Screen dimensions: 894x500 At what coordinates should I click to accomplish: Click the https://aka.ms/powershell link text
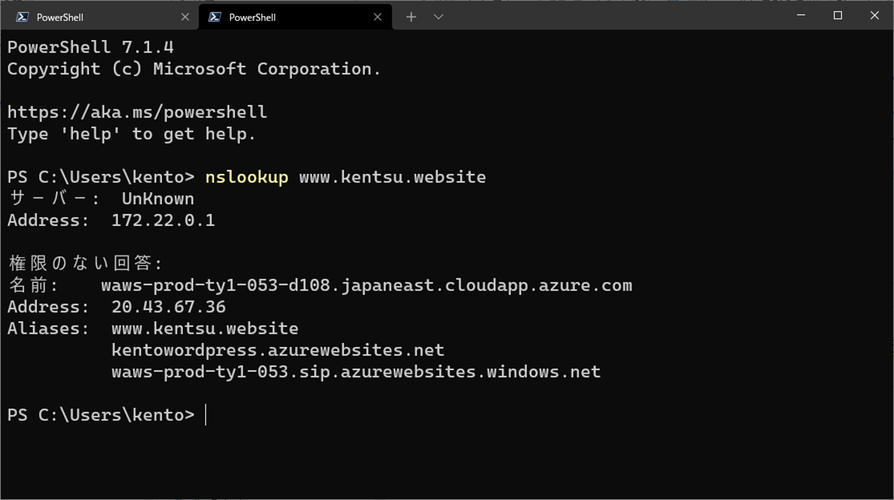(x=137, y=112)
